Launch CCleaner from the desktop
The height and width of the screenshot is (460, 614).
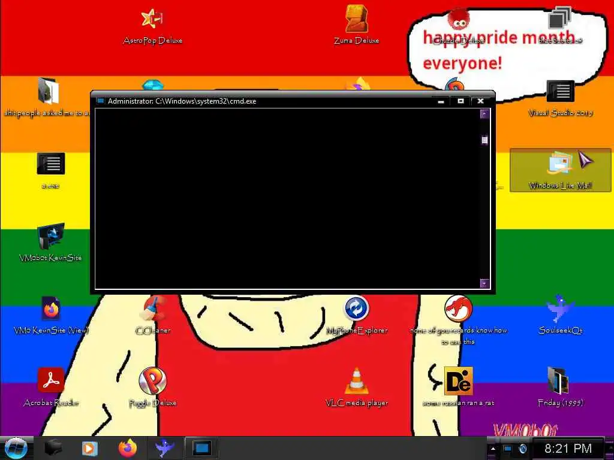[x=153, y=315]
